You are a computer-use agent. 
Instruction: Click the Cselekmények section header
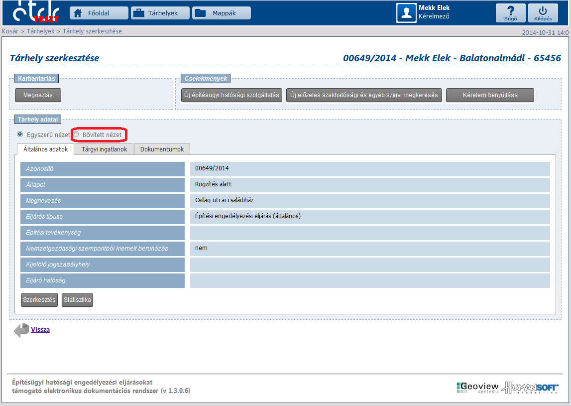coord(206,78)
